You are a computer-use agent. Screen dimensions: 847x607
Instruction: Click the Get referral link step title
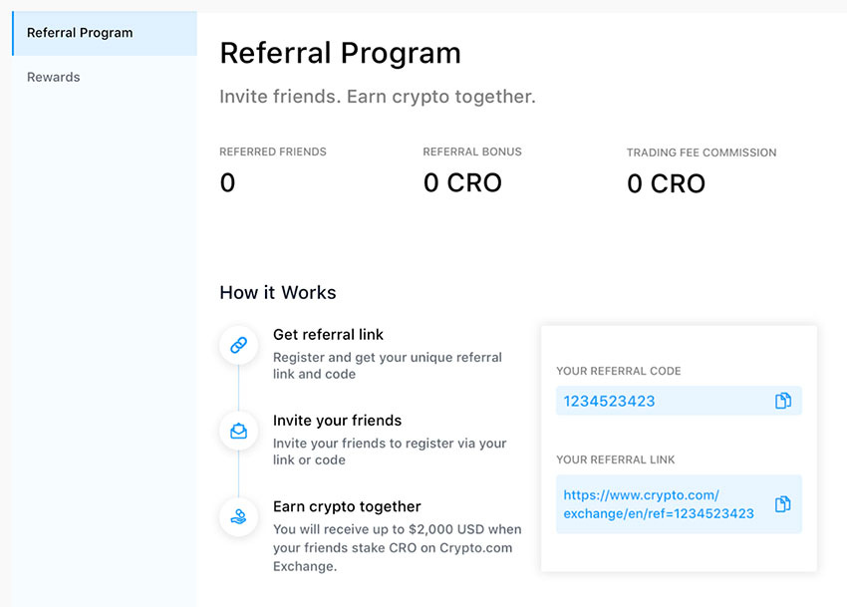(328, 335)
